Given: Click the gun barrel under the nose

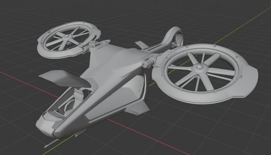Looking at the screenshot, I should tap(51, 144).
